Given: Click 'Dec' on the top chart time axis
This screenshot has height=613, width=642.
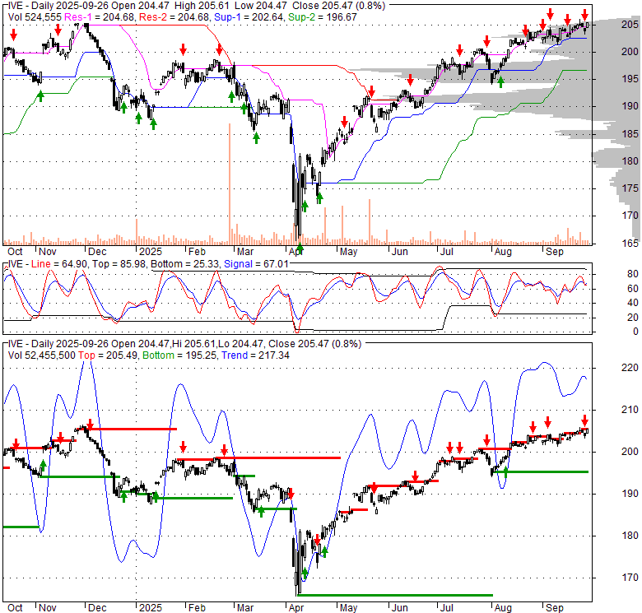Looking at the screenshot, I should click(97, 252).
